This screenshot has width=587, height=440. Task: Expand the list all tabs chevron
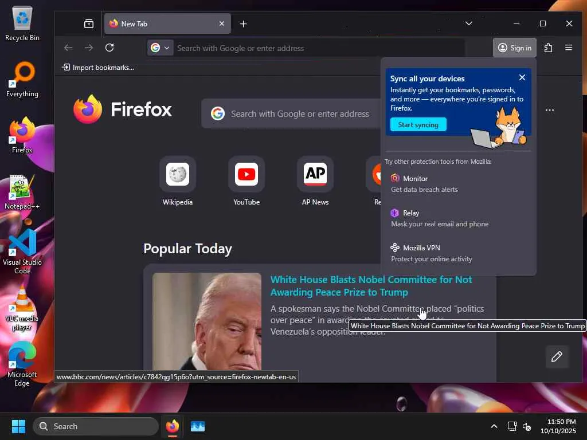469,23
